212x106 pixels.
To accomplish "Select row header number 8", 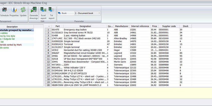I will pos(48,50).
